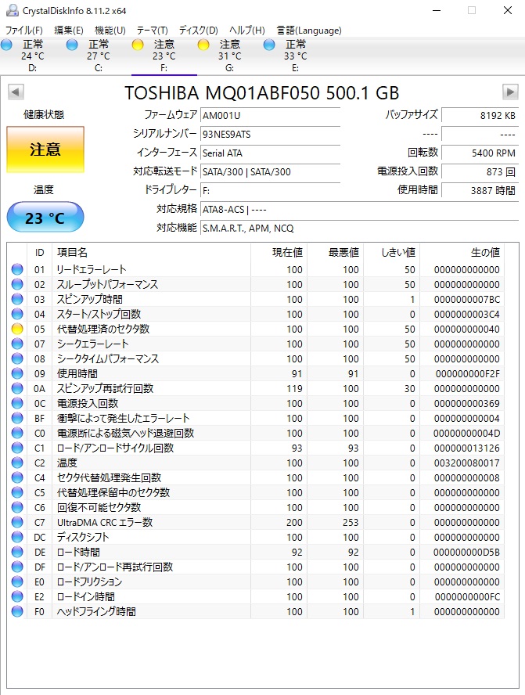Viewport: 525px width, 695px height.
Task: Select drive E: status orb at 33 °C
Action: point(269,45)
